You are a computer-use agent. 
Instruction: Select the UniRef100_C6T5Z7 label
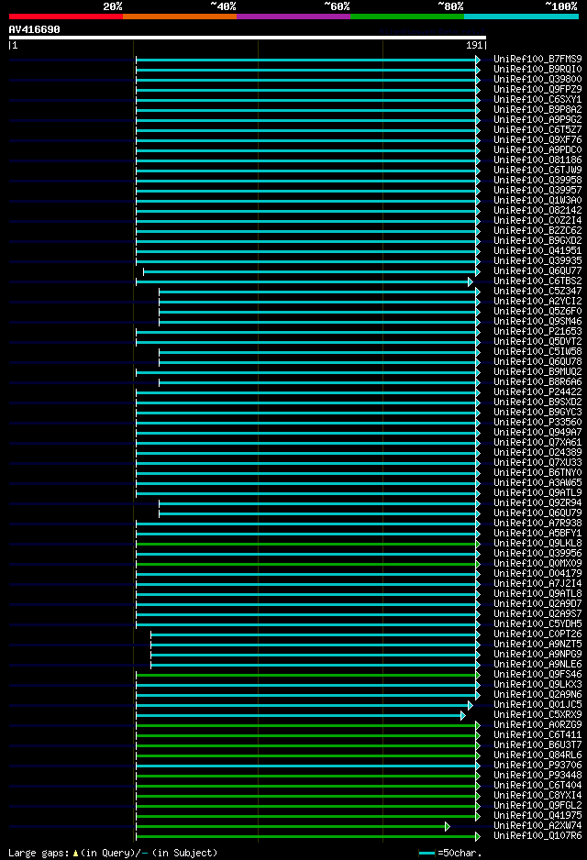[x=537, y=130]
